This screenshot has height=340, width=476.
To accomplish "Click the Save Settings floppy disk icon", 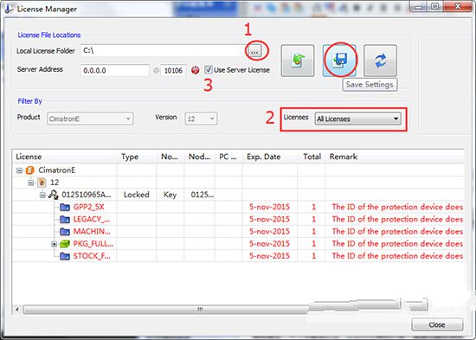I will click(339, 61).
